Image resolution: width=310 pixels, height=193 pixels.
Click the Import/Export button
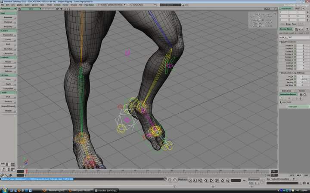tap(8, 106)
